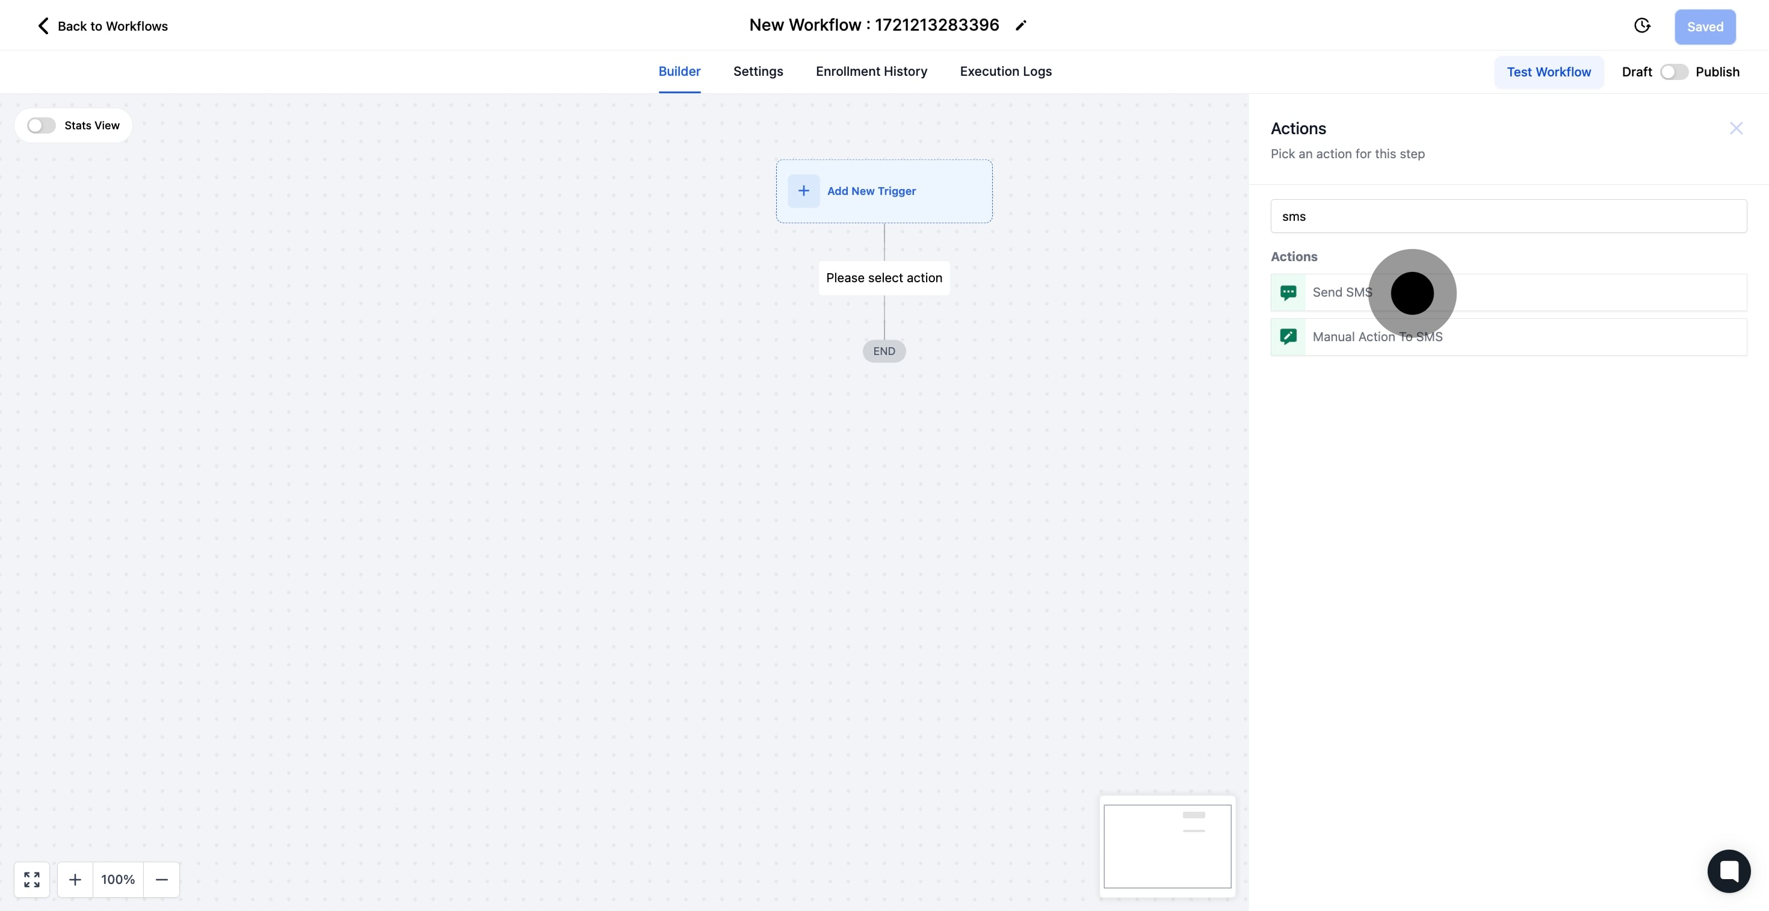Select Manual Action To SMS action

coord(1508,336)
